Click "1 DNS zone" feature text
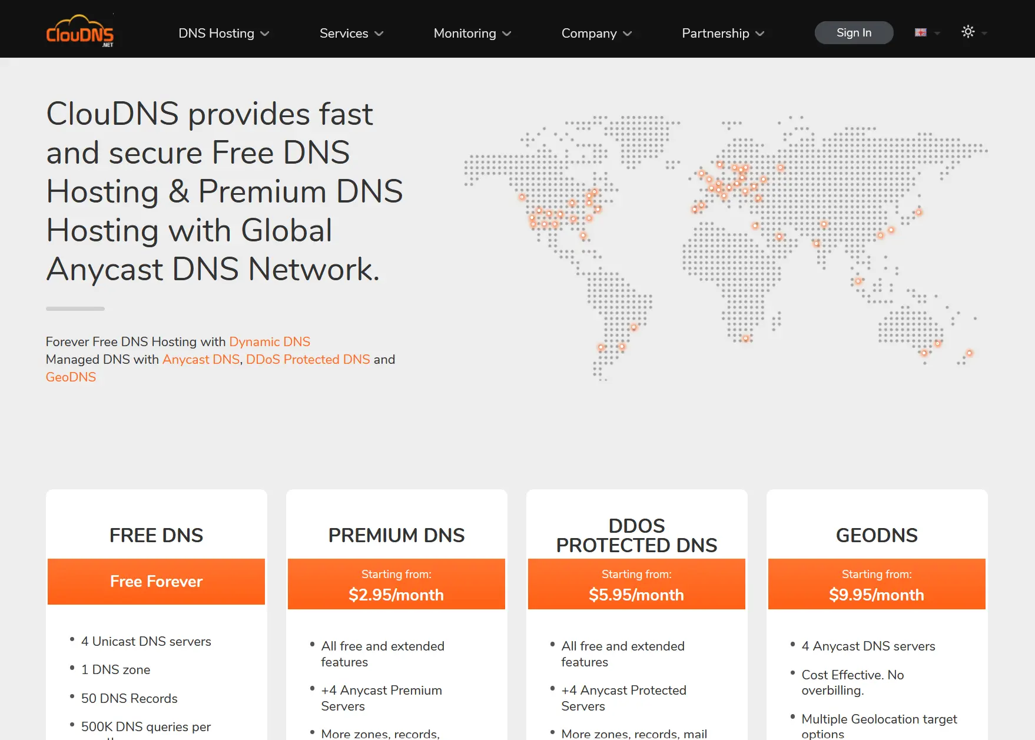The image size is (1035, 740). point(115,670)
